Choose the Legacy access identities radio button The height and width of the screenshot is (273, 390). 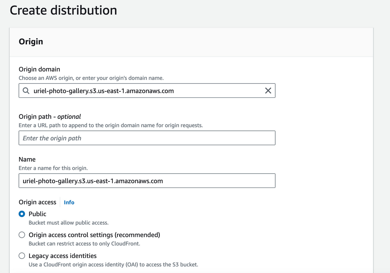point(22,256)
